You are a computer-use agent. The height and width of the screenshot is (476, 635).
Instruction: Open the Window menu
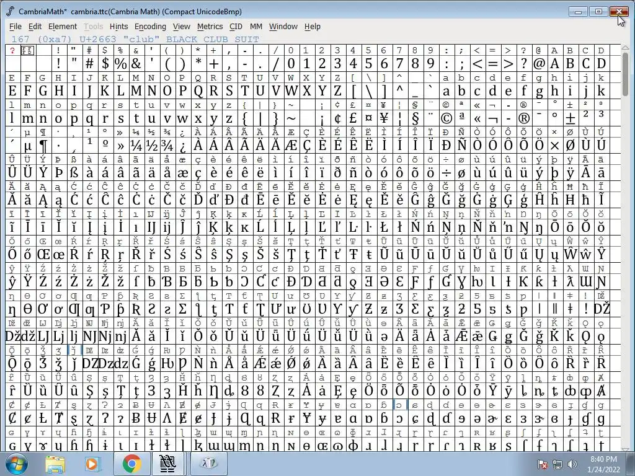click(x=283, y=26)
